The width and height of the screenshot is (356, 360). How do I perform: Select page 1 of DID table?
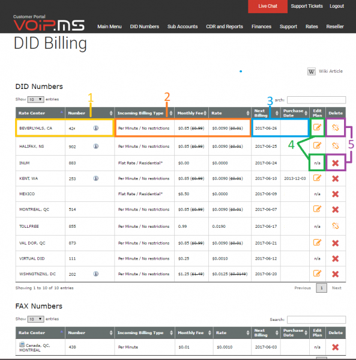pos(321,288)
